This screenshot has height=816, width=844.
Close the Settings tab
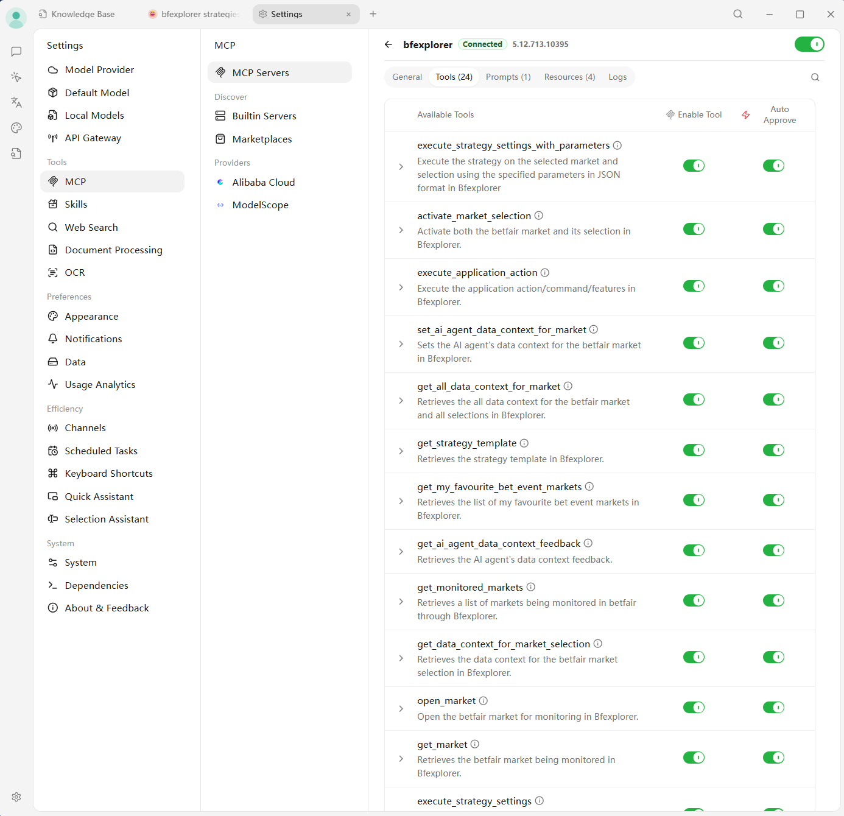[x=348, y=14]
